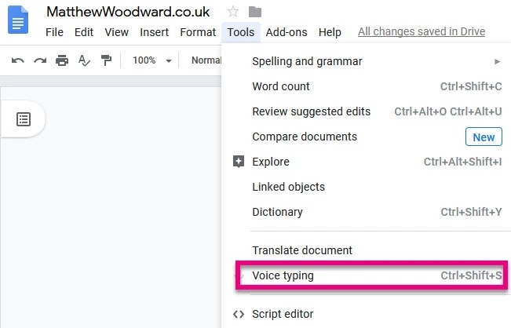
Task: Run spelling and grammar check icon
Action: pyautogui.click(x=84, y=60)
